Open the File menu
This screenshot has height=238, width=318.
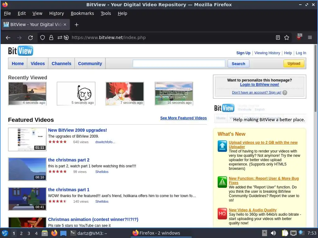(x=7, y=13)
